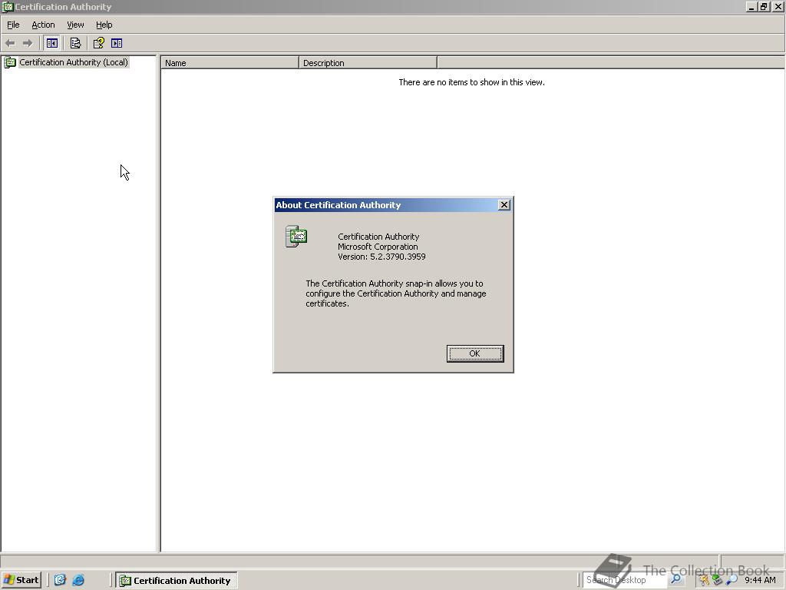Launch Internet Explorer from Quick Launch
The height and width of the screenshot is (590, 786).
coord(78,580)
